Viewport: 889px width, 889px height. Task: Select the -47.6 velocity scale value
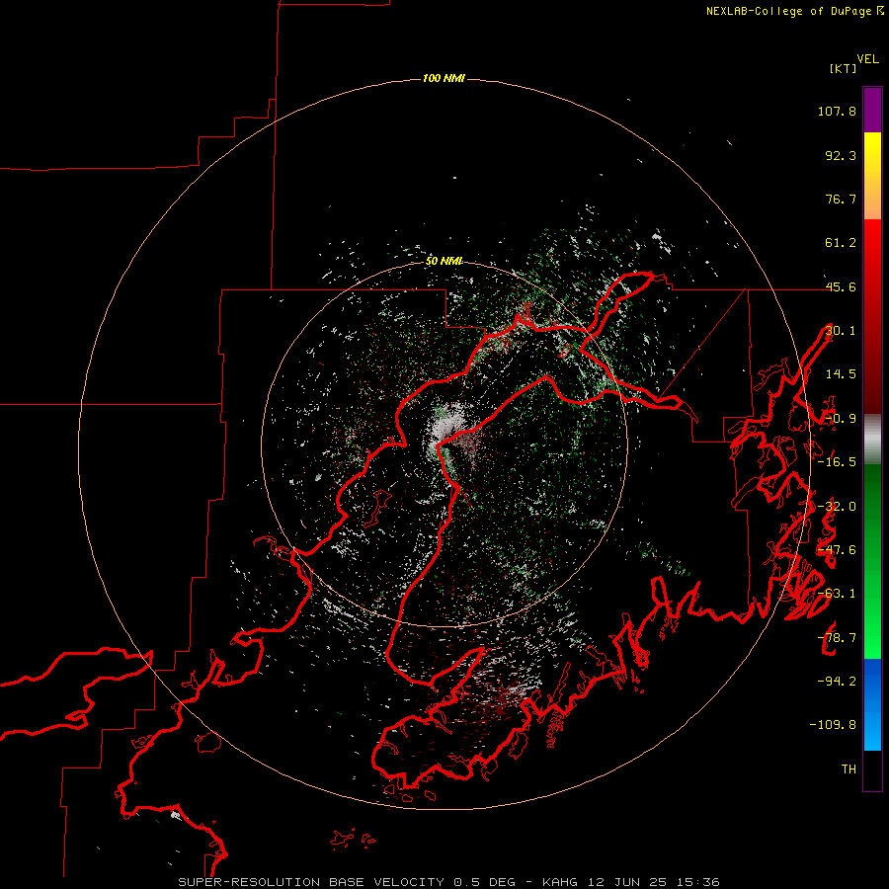click(x=837, y=550)
